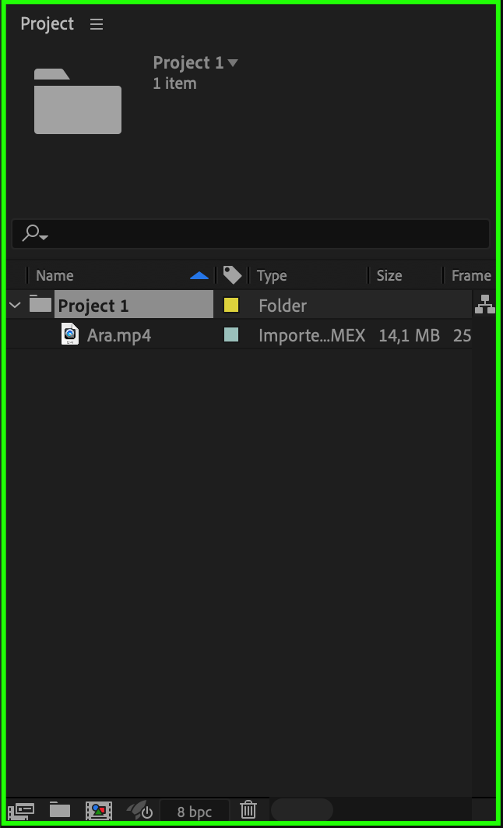The height and width of the screenshot is (828, 503).
Task: Open color depth 8 bpc settings
Action: 195,812
